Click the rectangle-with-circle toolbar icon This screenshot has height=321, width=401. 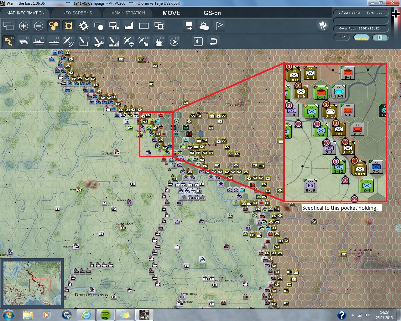coord(99,26)
